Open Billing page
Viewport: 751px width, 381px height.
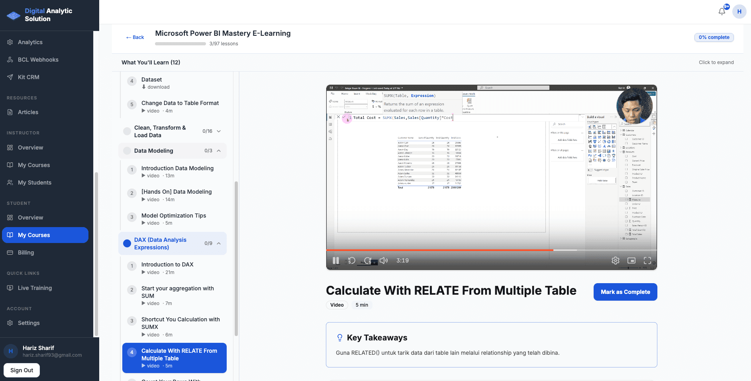click(45, 253)
